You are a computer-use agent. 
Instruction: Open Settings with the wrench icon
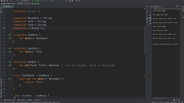[70, 1]
